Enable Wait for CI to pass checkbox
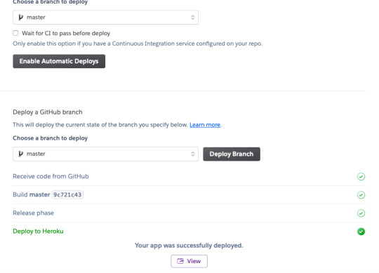The width and height of the screenshot is (379, 273). pos(15,33)
